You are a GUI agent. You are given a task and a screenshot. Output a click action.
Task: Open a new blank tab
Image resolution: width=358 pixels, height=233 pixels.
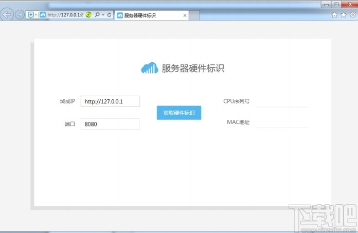coord(194,15)
